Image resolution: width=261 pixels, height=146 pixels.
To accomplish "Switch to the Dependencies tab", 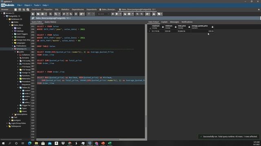I will pyautogui.click(x=78, y=10).
